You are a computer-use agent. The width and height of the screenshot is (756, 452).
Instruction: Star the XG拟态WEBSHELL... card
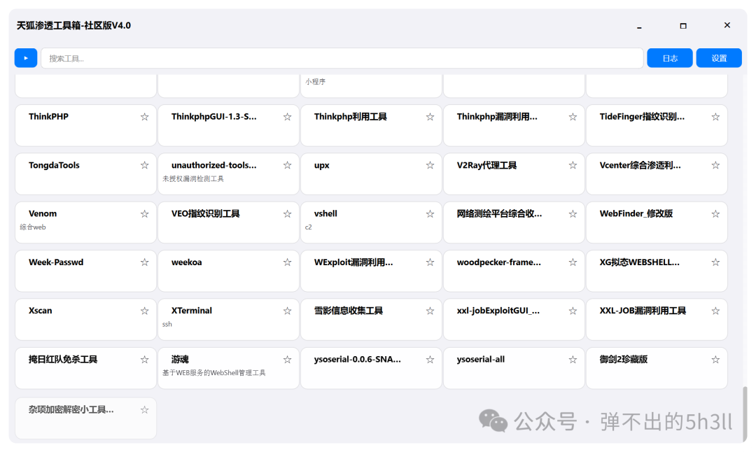[x=715, y=262]
